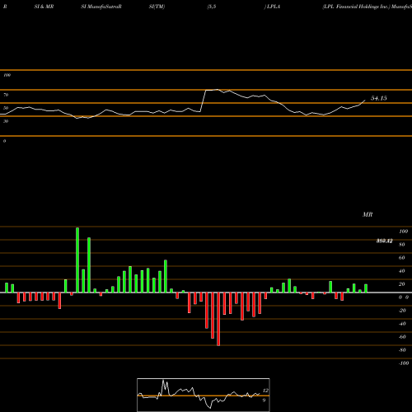Click the MR axis label 40
Image resolution: width=412 pixels, height=412 pixels.
[402, 271]
